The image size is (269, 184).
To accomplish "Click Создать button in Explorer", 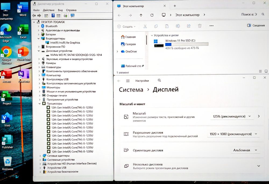I will click(126, 27).
